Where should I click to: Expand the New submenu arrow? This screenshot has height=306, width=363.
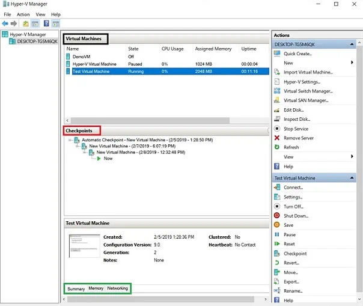[x=351, y=63]
